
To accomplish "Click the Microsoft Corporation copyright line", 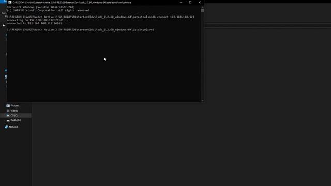I will 49,10.
